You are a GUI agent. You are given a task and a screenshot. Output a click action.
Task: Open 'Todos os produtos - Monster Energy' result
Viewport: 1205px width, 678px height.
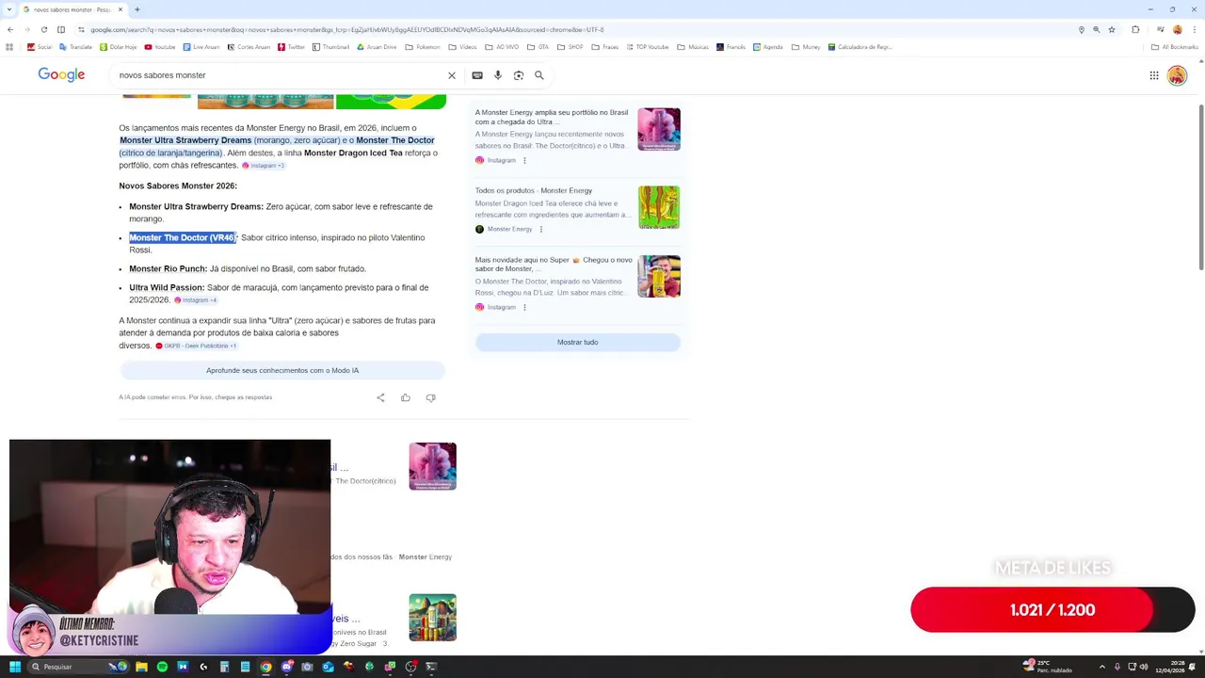point(534,190)
